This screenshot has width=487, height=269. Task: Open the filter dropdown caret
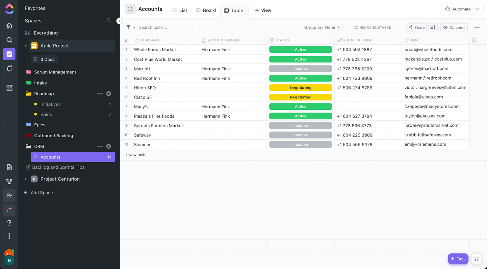[134, 28]
